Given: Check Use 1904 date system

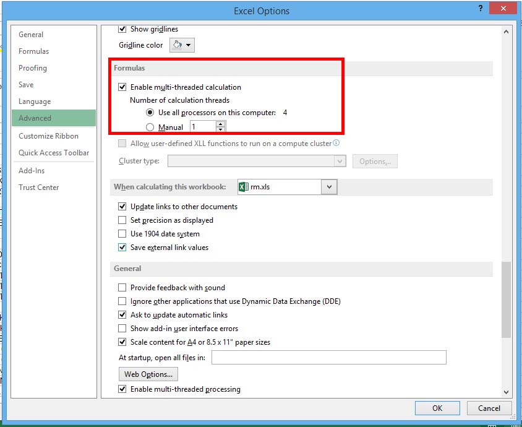Looking at the screenshot, I should 122,233.
